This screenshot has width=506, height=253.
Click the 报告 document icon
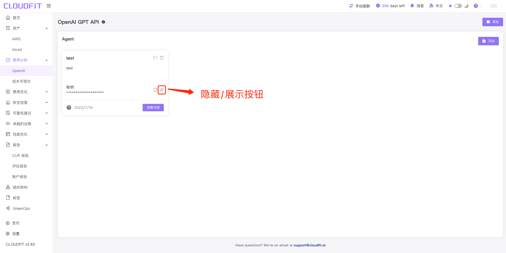click(x=8, y=145)
